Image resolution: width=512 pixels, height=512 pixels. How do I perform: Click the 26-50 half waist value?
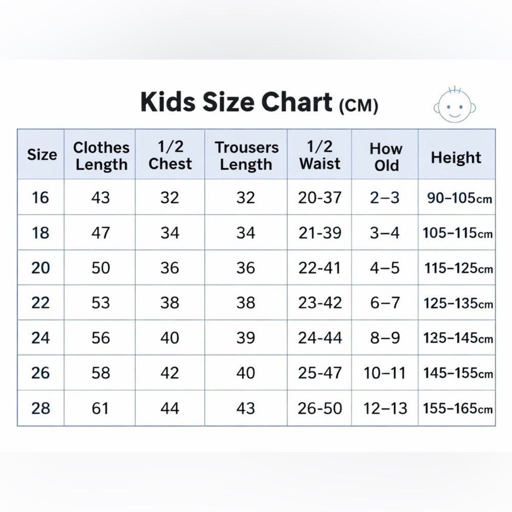(319, 408)
